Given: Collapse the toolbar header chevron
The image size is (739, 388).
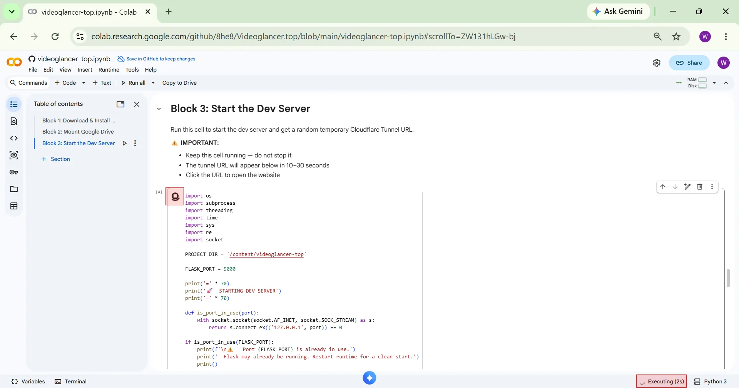Looking at the screenshot, I should click(x=726, y=83).
